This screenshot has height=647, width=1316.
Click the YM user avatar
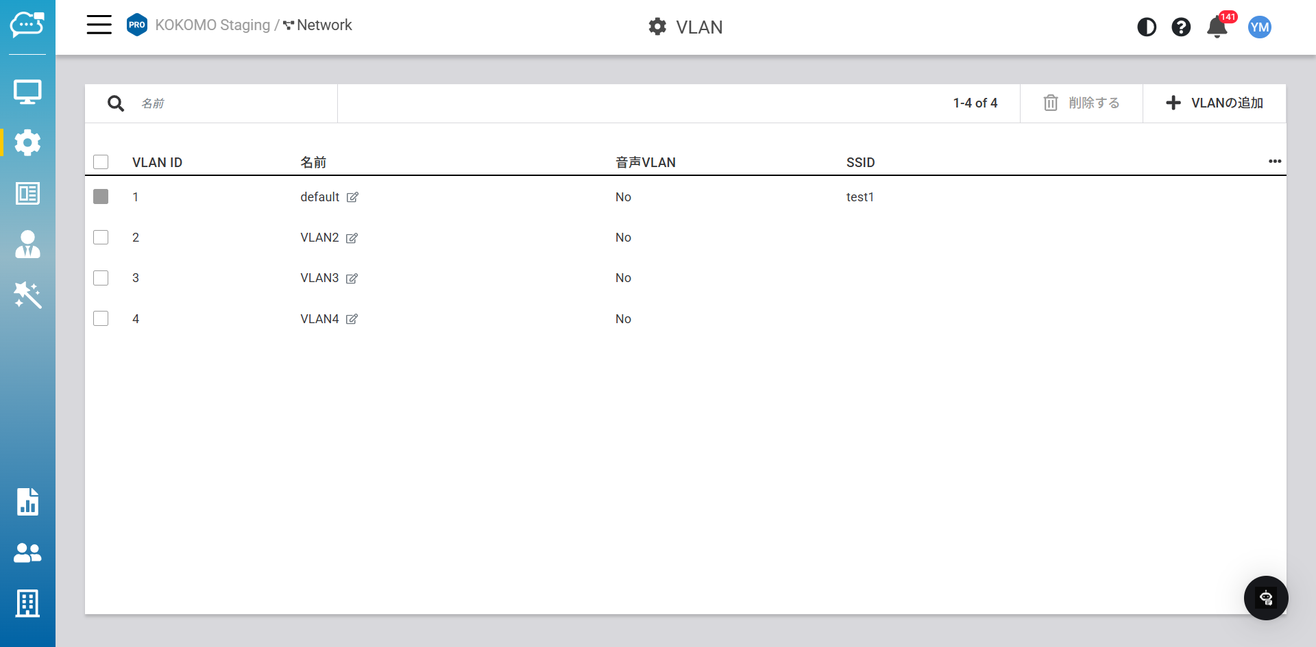(1260, 27)
